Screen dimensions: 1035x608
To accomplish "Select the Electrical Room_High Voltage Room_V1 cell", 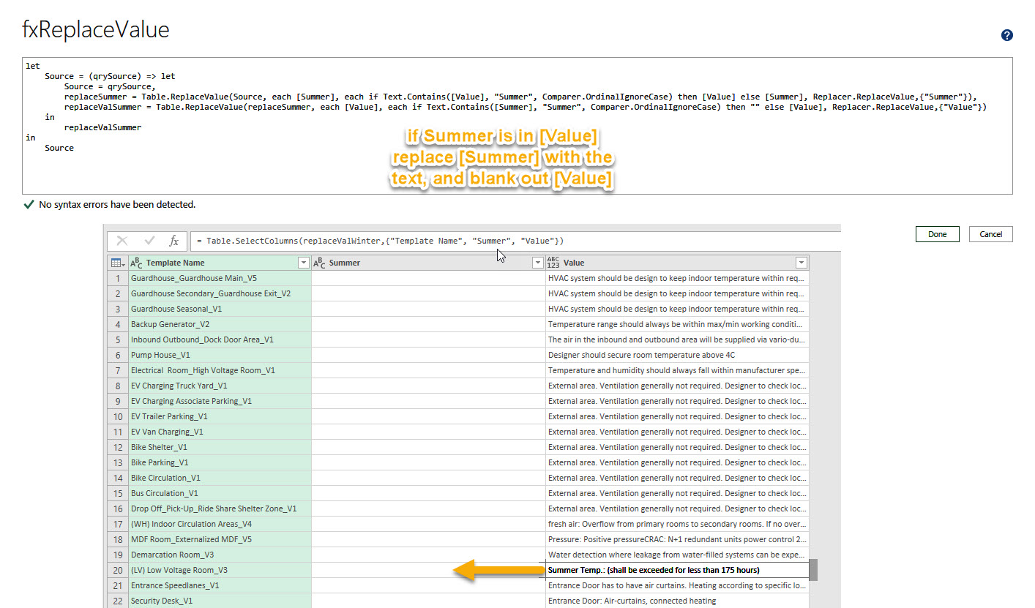I will tap(220, 370).
